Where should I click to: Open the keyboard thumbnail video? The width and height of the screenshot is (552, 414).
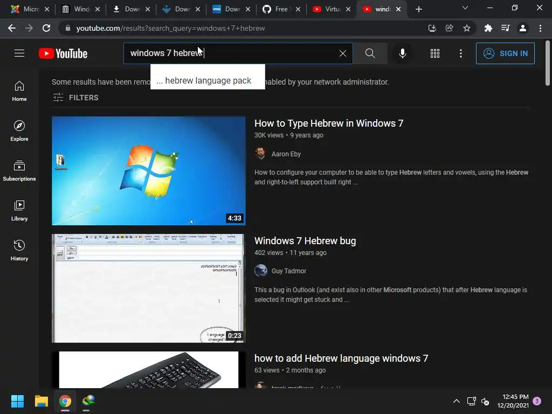click(x=149, y=370)
